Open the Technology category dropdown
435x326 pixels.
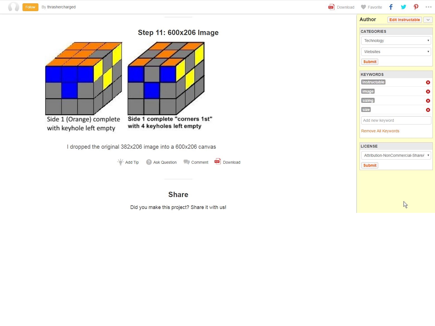click(x=396, y=41)
